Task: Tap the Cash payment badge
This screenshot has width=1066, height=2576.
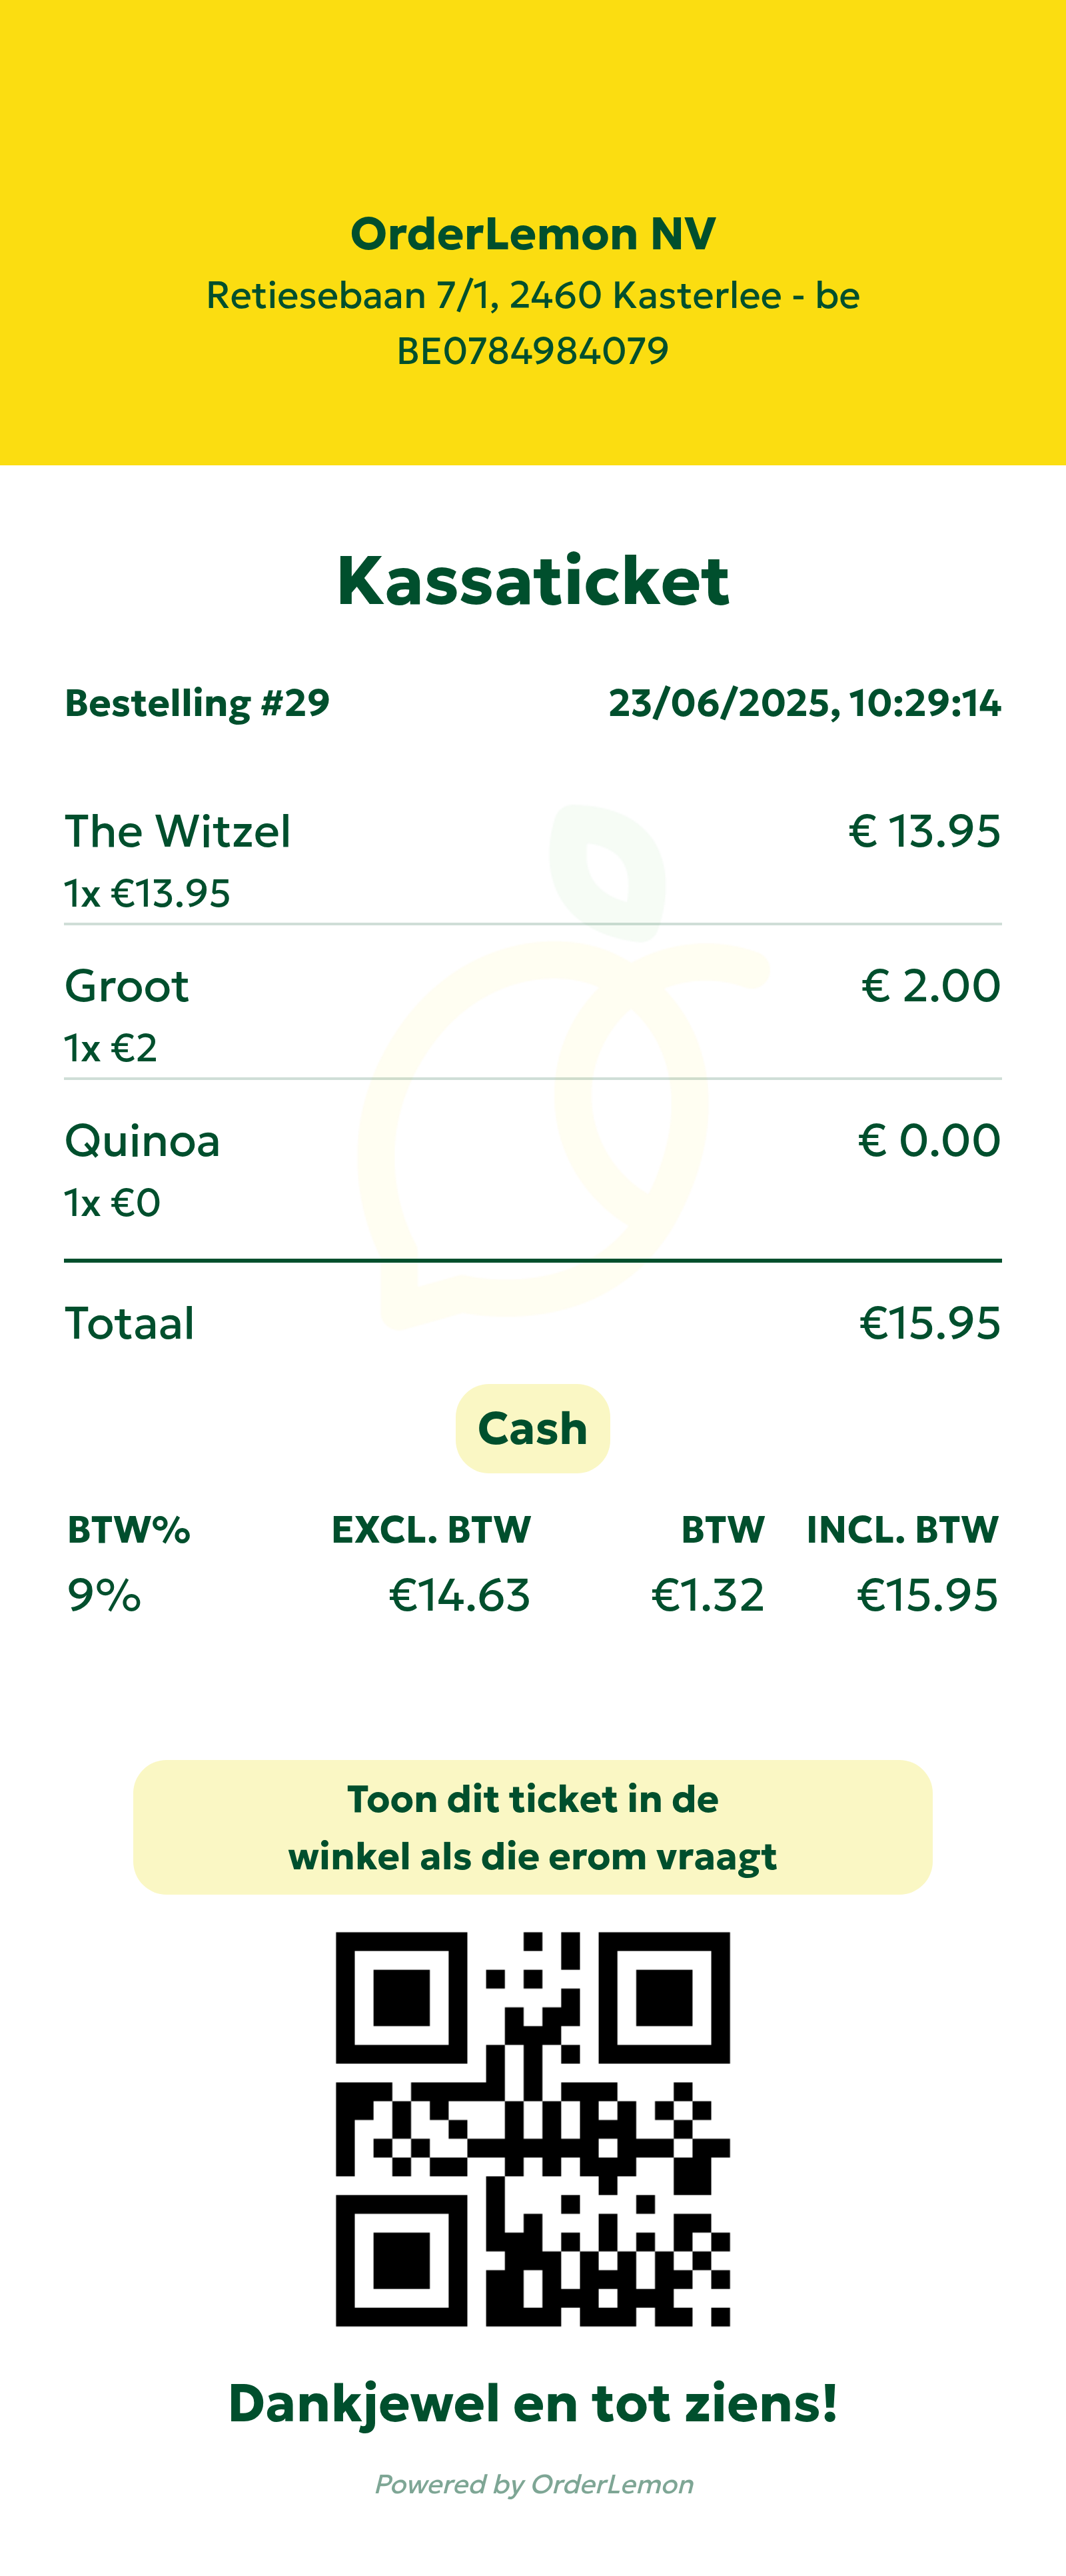Action: (x=532, y=1428)
